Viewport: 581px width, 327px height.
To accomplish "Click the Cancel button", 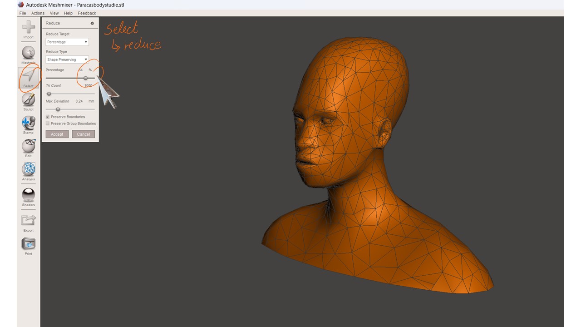I will point(84,134).
